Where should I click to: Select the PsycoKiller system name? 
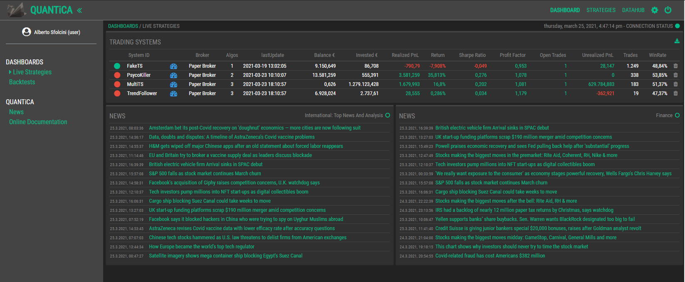139,75
